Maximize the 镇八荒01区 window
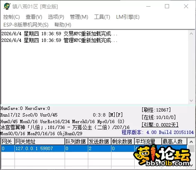 tap(167, 6)
